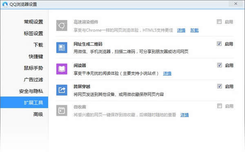Enable the 微收藏 checkbox
The width and height of the screenshot is (245, 152).
pos(219,106)
